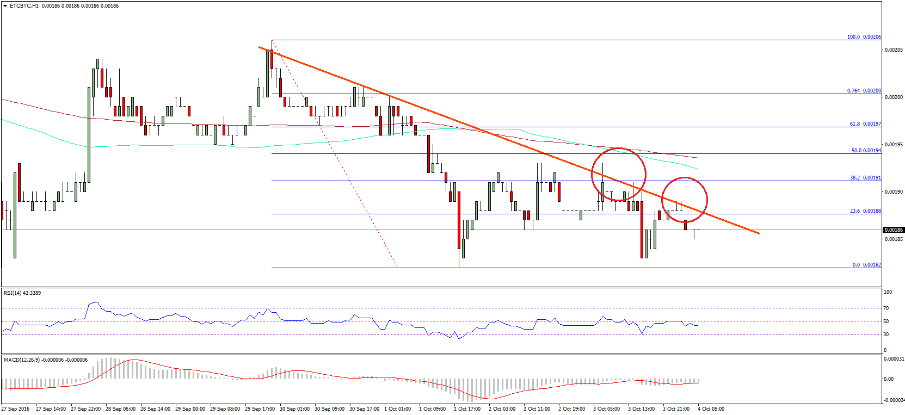Viewport: 905px width, 415px height.
Task: Click the 0.764 0.00200 Fibonacci level label
Action: (x=864, y=91)
